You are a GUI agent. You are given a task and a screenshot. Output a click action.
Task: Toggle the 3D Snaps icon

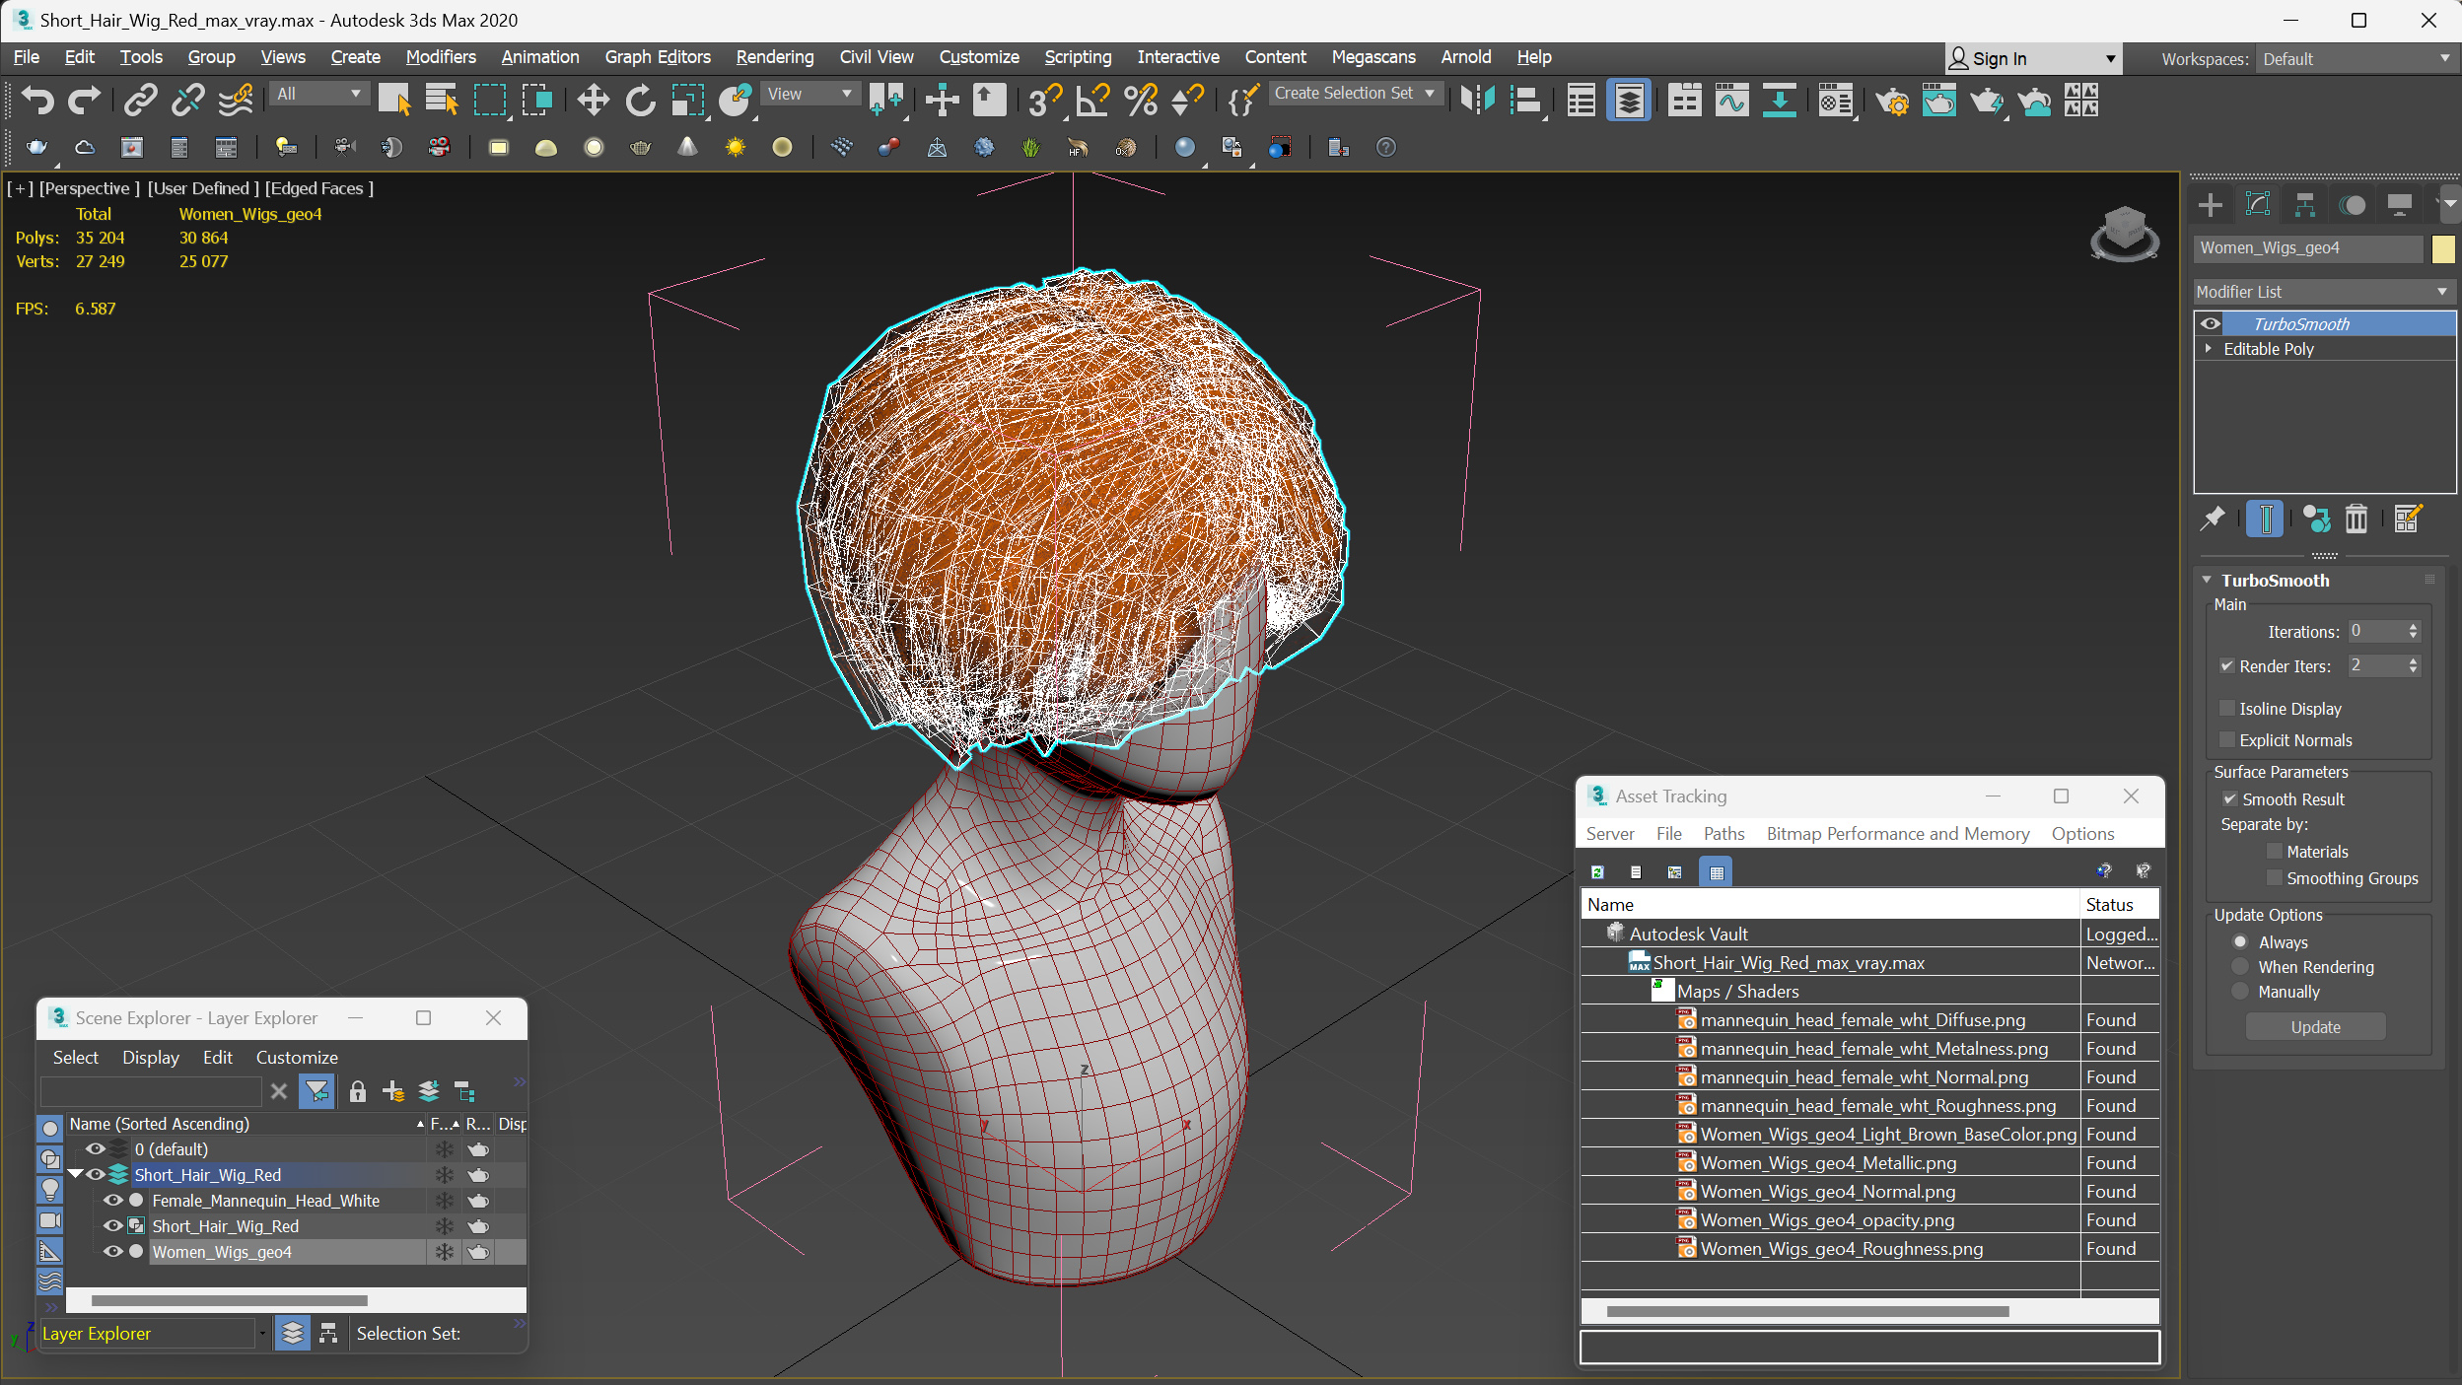(x=1044, y=100)
